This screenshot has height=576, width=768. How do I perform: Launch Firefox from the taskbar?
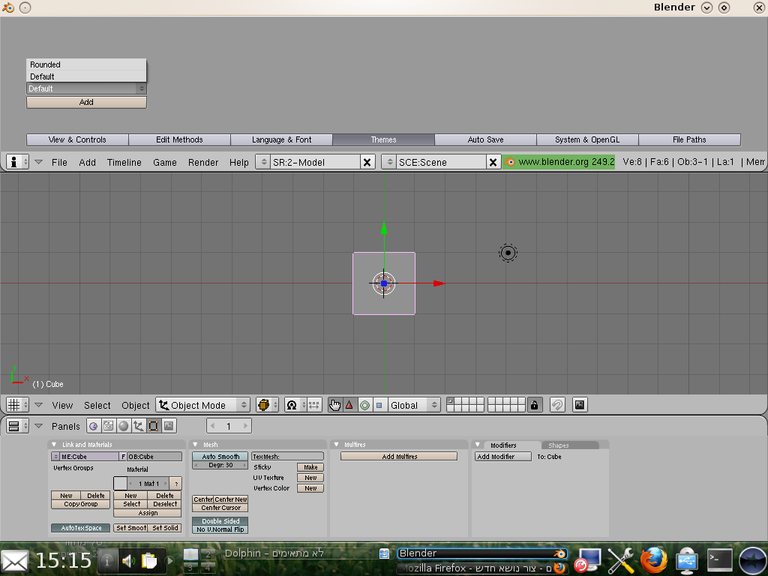click(x=654, y=559)
